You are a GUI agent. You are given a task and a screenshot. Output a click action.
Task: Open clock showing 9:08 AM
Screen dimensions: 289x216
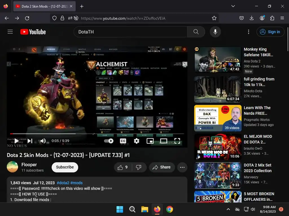click(268, 209)
